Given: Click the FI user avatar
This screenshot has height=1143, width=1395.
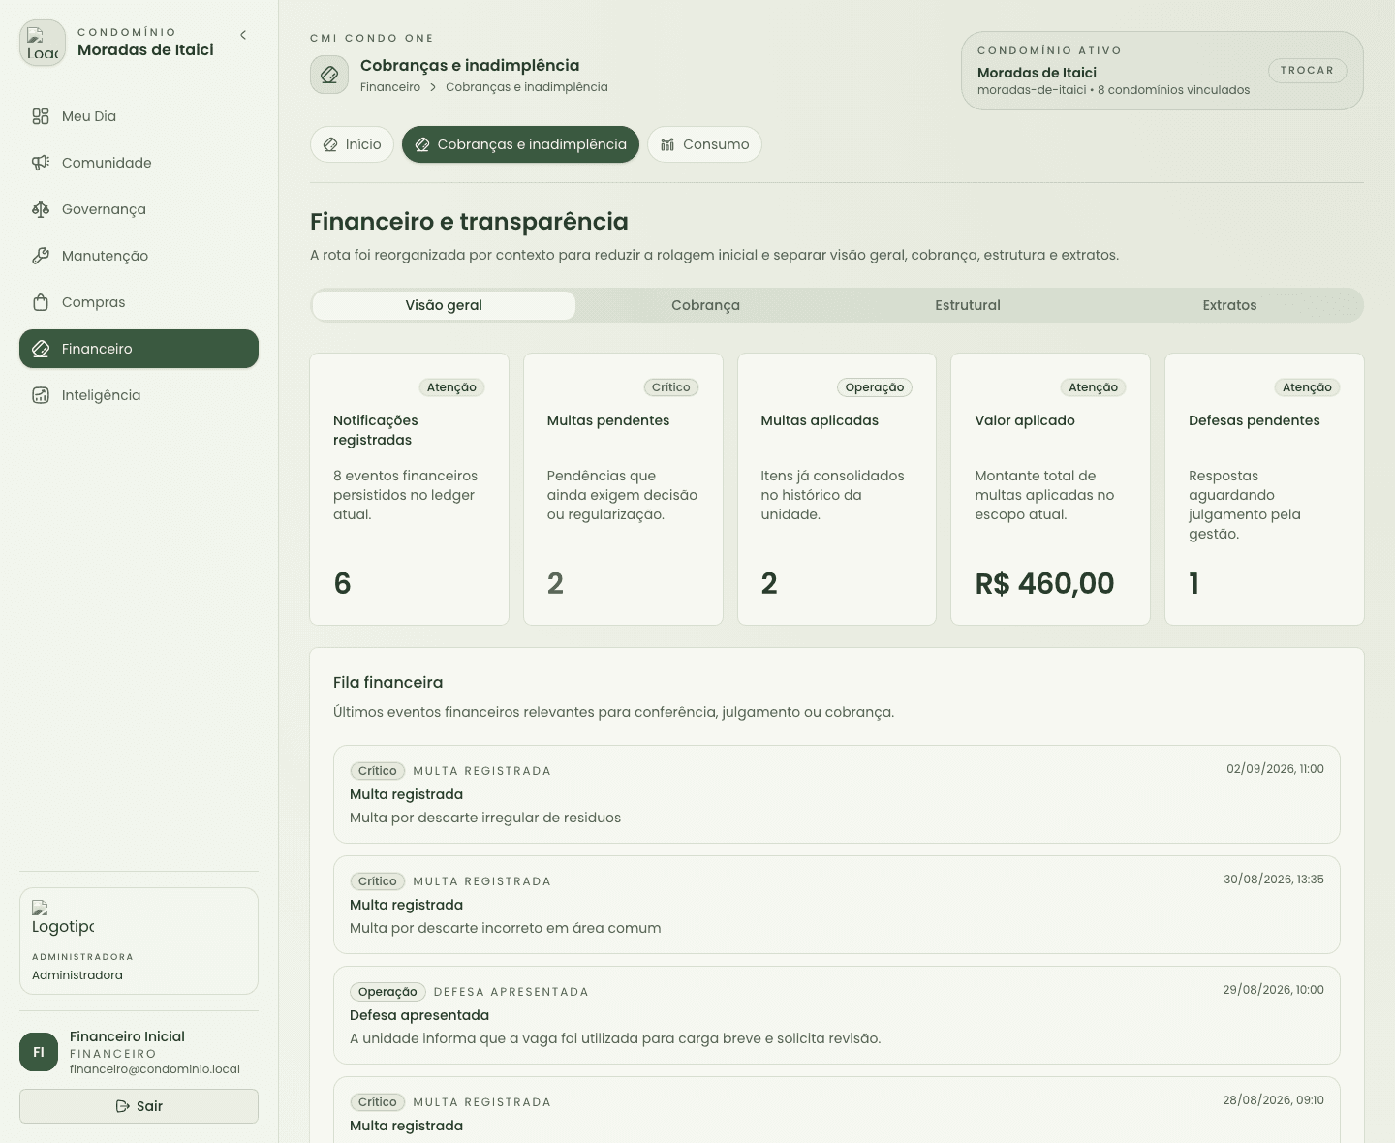Looking at the screenshot, I should (x=39, y=1052).
